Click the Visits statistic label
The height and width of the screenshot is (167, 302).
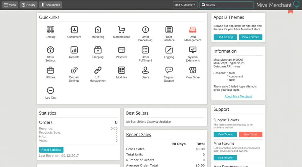tap(43, 141)
